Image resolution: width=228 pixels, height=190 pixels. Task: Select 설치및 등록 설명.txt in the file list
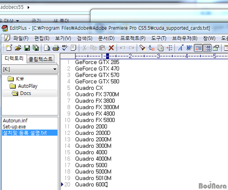[30, 133]
